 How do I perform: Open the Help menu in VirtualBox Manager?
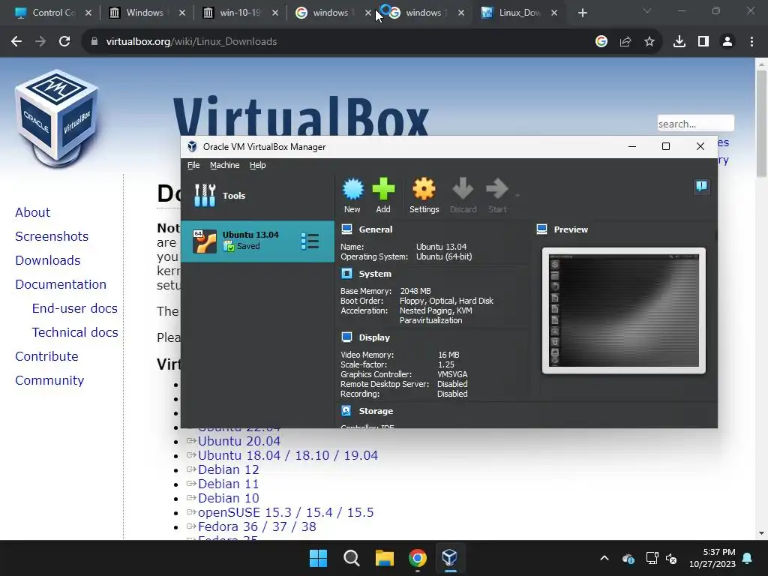point(258,165)
